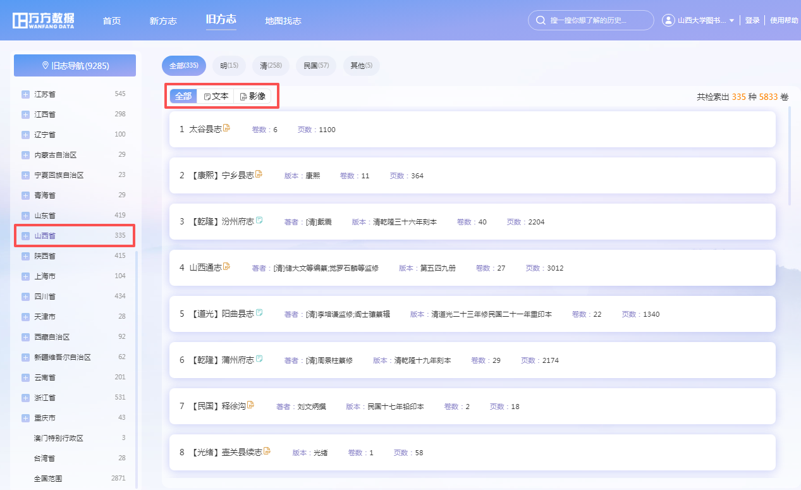Select the 影像 image-format filter

tap(252, 96)
